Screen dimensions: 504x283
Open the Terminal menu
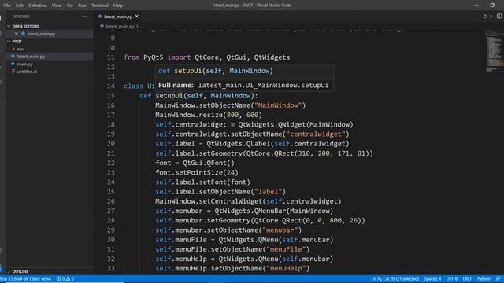(x=100, y=6)
